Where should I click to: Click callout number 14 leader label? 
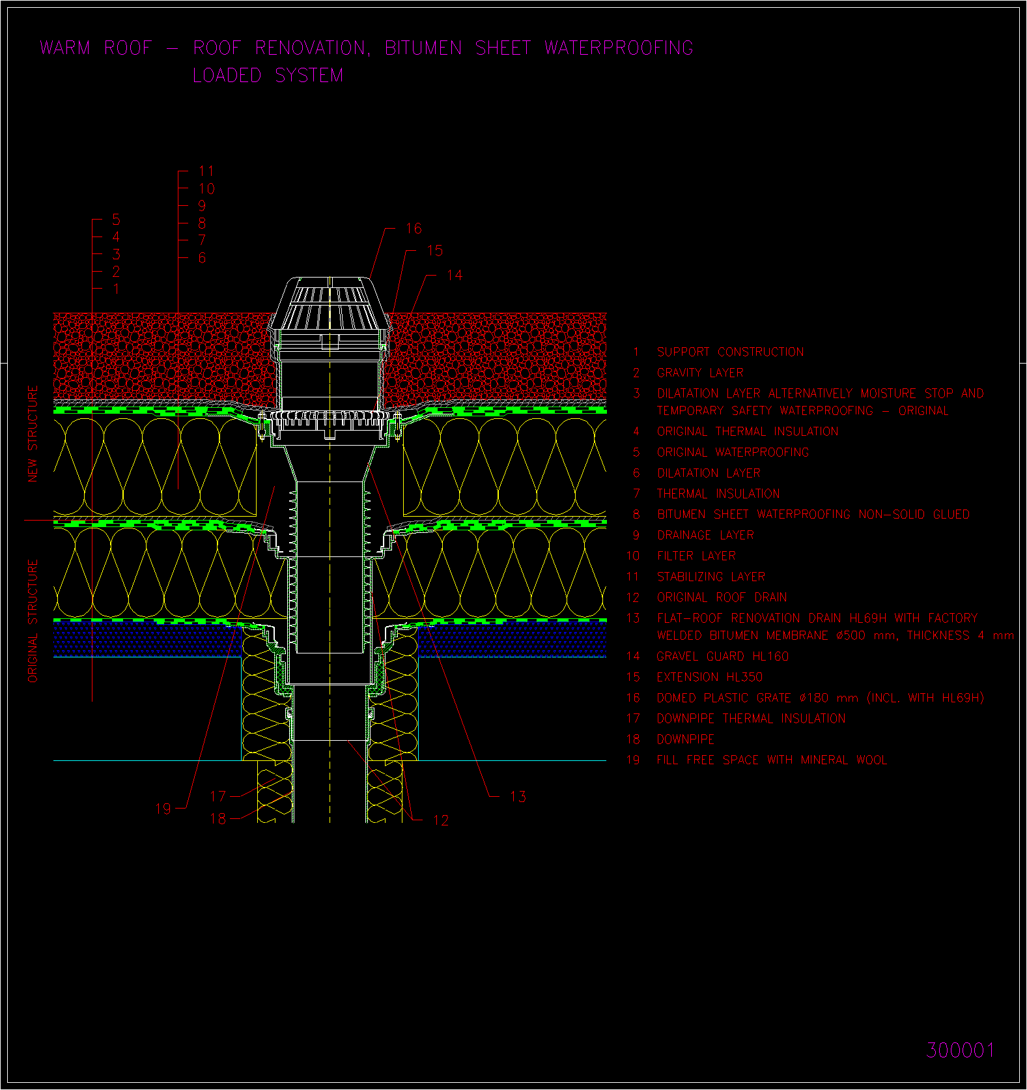pos(455,276)
